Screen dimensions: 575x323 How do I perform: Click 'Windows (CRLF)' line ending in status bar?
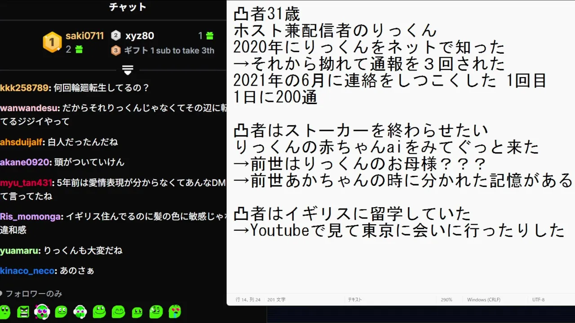[x=483, y=300]
